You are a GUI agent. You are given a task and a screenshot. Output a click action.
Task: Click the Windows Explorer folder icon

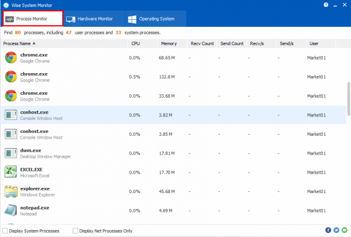[11, 191]
